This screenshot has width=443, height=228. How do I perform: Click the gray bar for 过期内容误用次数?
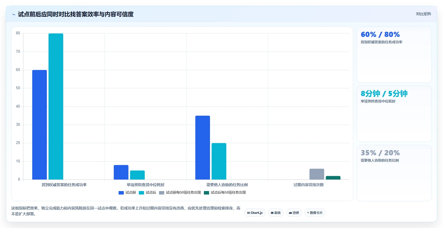click(317, 174)
